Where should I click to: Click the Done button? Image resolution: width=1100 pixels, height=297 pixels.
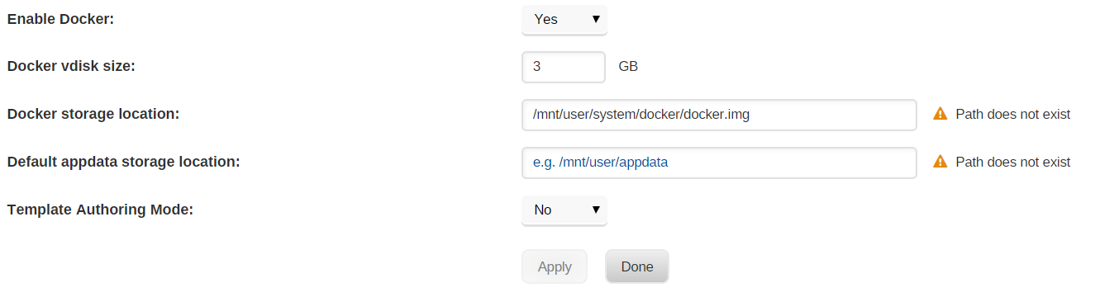click(x=637, y=266)
